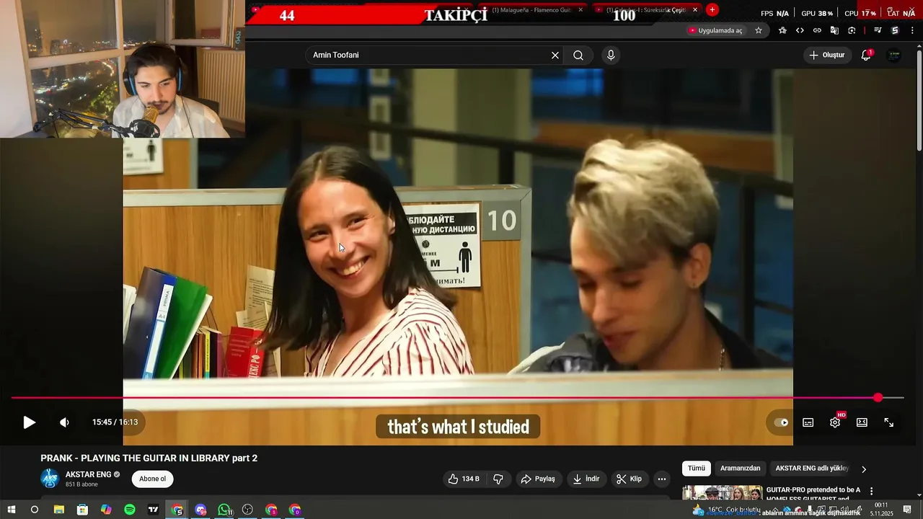Clear the search box with X
Viewport: 923px width, 519px height.
click(x=555, y=56)
